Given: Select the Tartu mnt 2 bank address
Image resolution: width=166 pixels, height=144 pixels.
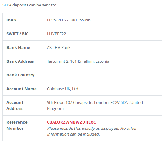Looking at the screenshot, I should click(78, 61).
